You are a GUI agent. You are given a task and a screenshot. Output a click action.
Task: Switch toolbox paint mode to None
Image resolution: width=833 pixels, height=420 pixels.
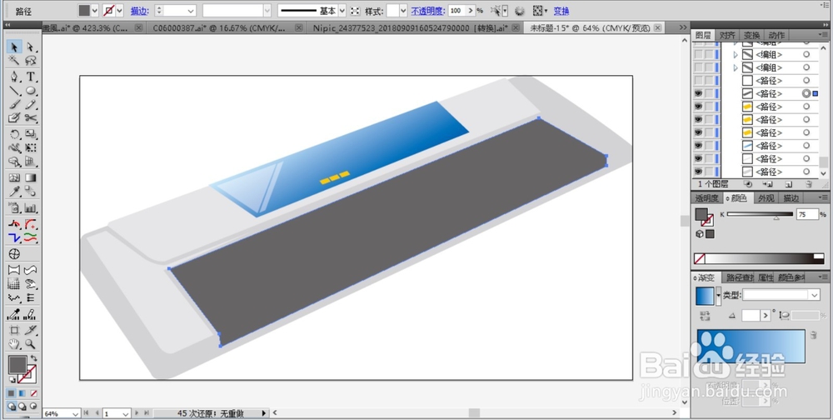[x=34, y=393]
